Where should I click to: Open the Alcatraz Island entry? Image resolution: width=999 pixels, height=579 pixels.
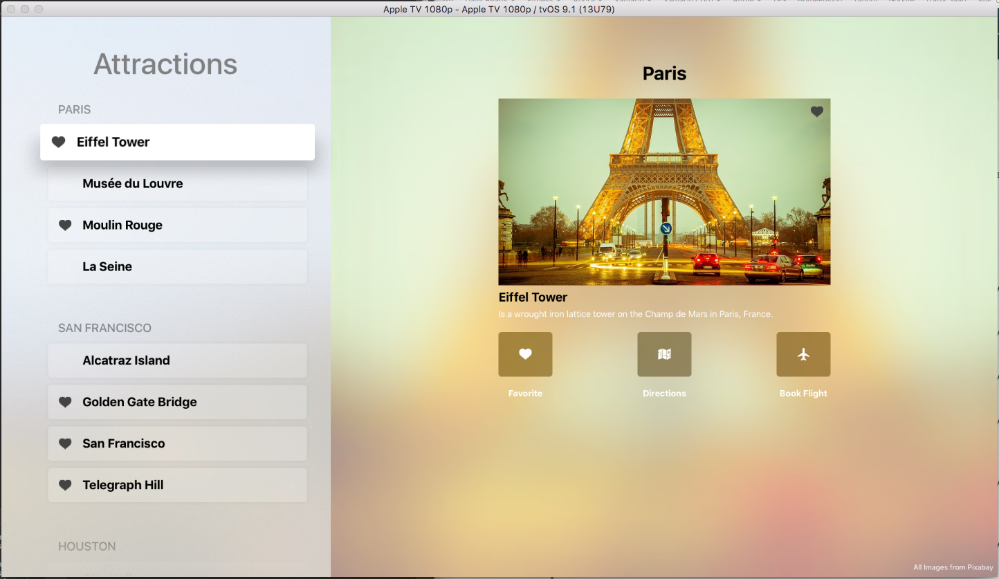[177, 360]
